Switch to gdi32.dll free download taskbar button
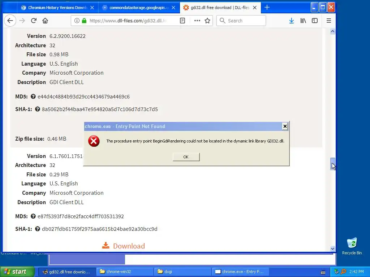370x277 pixels. 67,272
